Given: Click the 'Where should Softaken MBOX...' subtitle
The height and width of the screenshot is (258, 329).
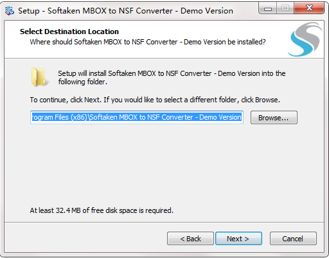Looking at the screenshot, I should click(148, 42).
